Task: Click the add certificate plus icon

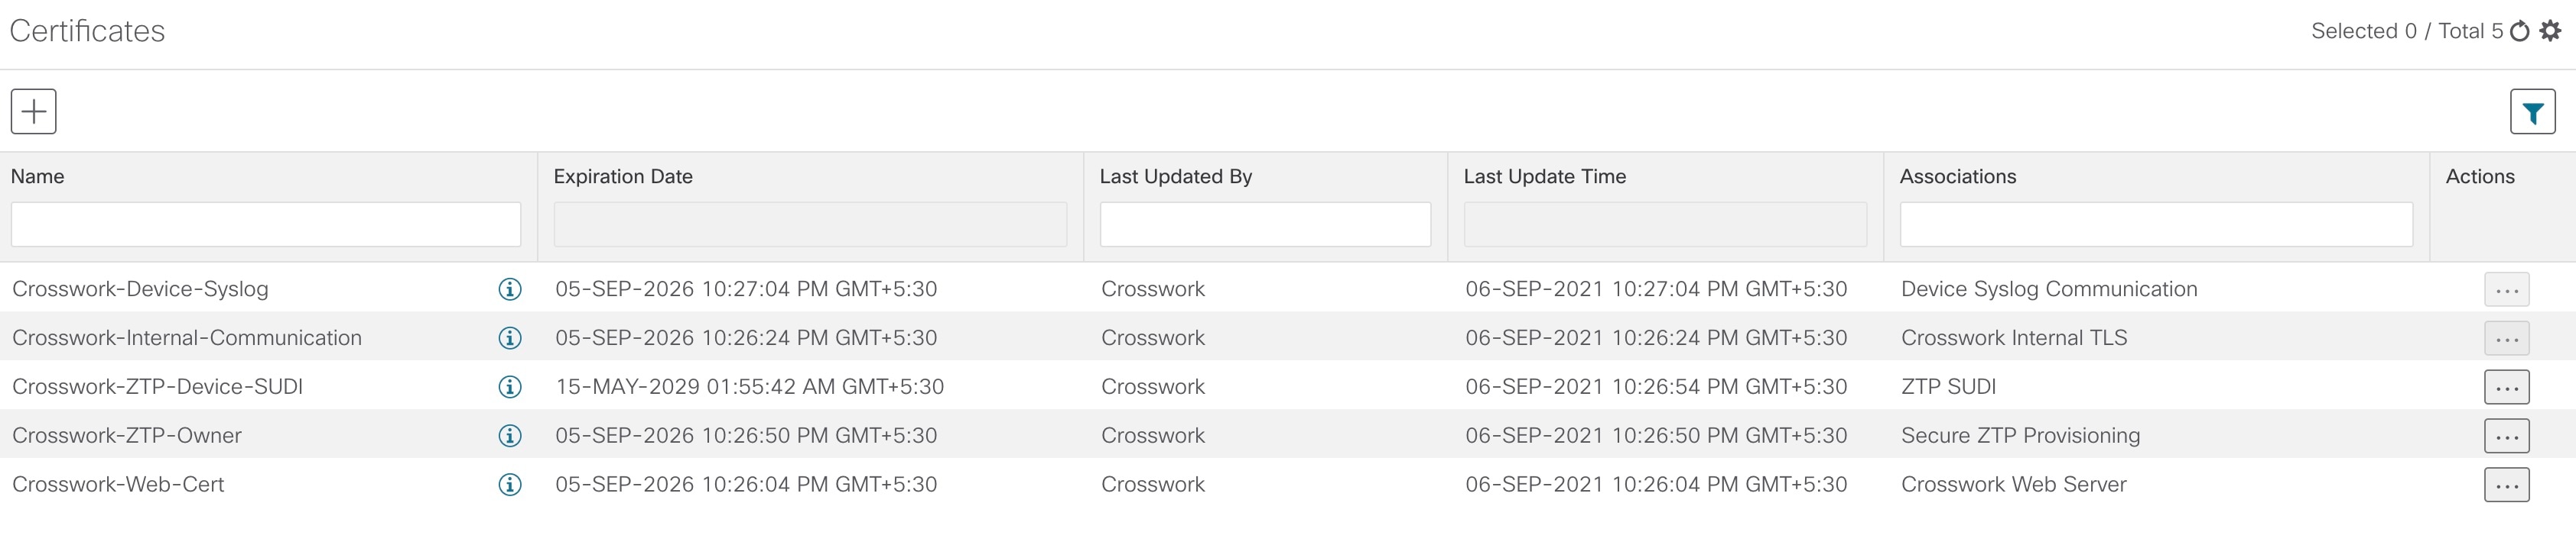Action: click(33, 111)
